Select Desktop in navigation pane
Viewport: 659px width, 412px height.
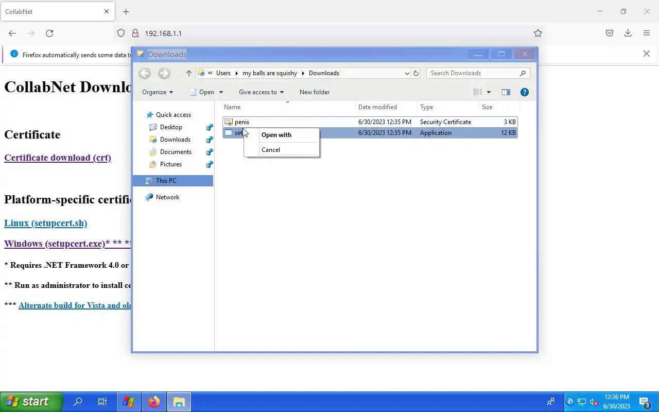171,127
